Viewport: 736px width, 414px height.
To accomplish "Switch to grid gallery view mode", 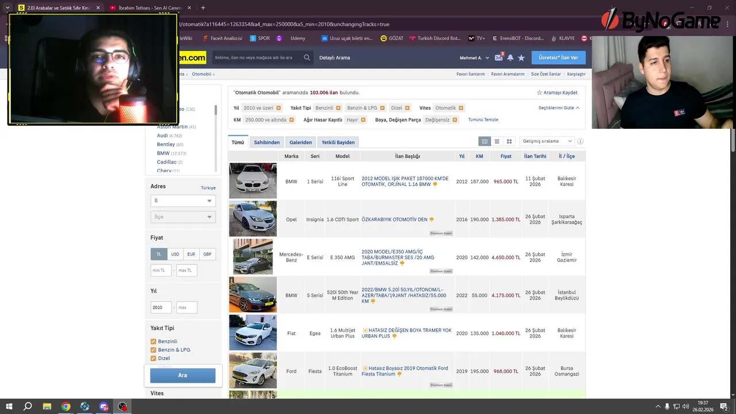I will pyautogui.click(x=509, y=141).
